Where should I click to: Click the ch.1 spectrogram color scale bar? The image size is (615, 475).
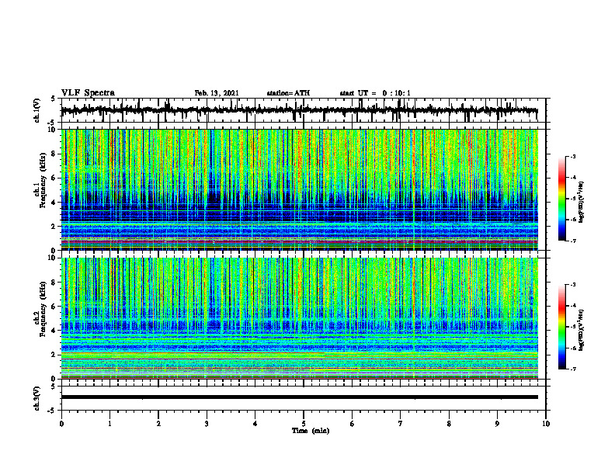(561, 199)
